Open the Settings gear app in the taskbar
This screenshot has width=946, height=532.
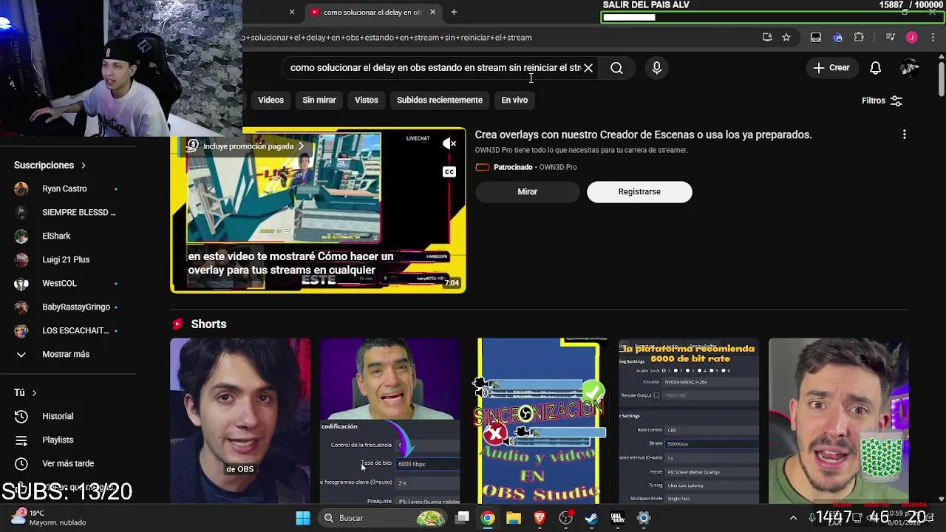pyautogui.click(x=644, y=518)
